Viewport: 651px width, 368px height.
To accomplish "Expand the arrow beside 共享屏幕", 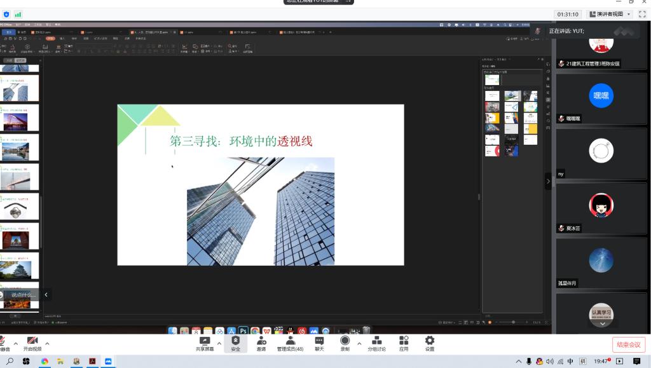I will tap(220, 343).
